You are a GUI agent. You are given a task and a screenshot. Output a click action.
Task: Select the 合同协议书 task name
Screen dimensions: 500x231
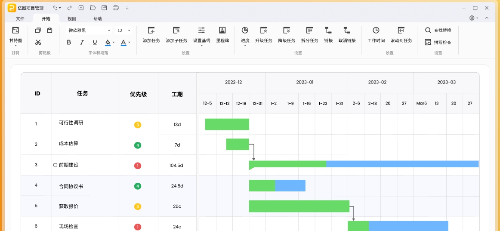tap(71, 186)
